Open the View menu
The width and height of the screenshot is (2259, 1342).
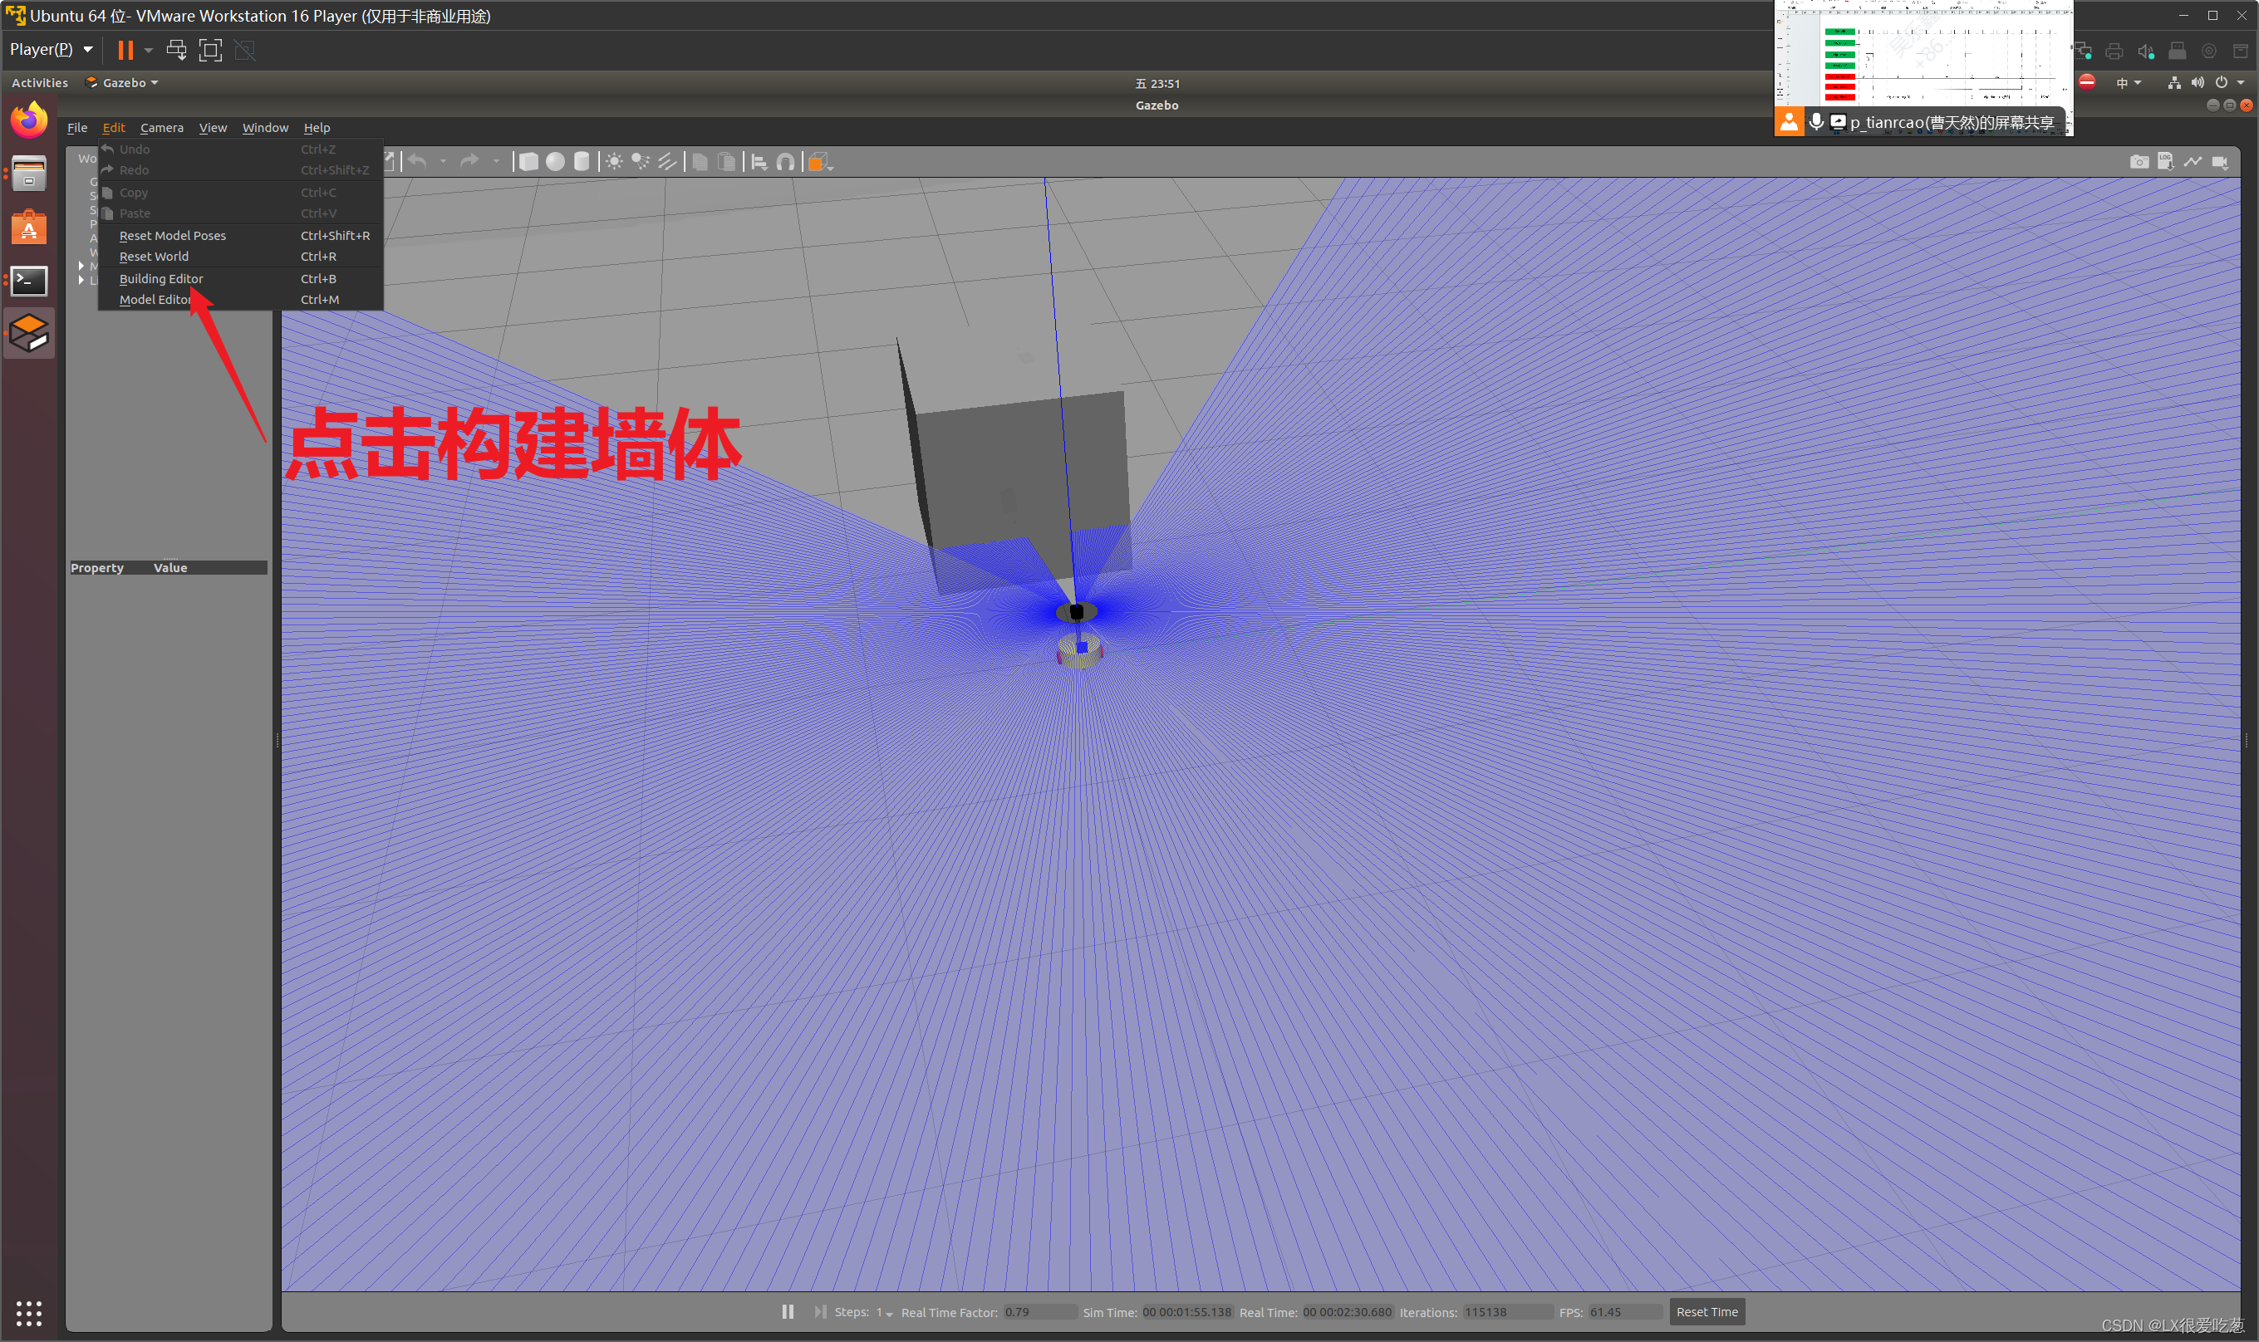[x=213, y=128]
